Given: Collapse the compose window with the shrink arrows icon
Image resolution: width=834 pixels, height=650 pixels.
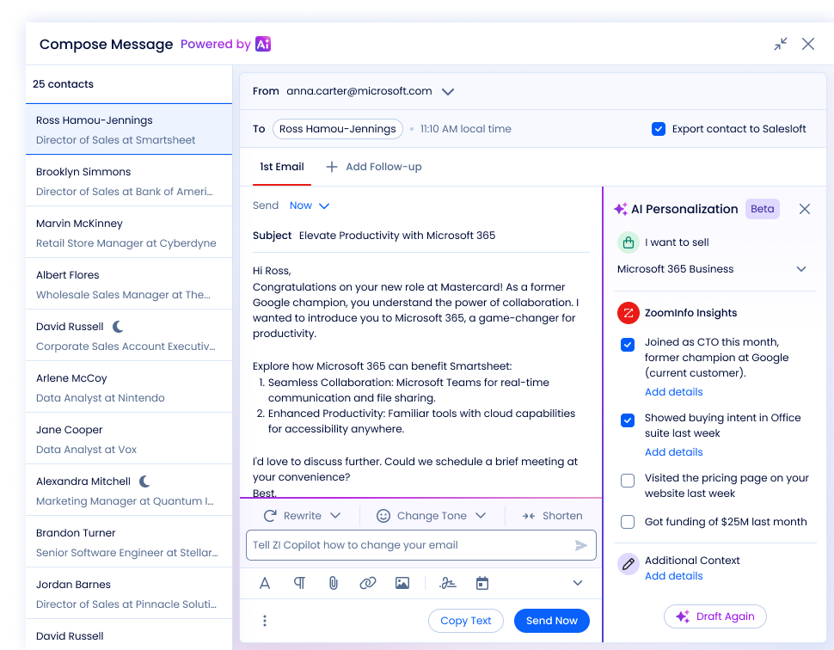Looking at the screenshot, I should (781, 44).
